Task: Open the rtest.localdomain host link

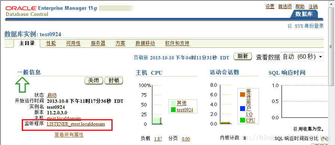Action: pos(64,118)
